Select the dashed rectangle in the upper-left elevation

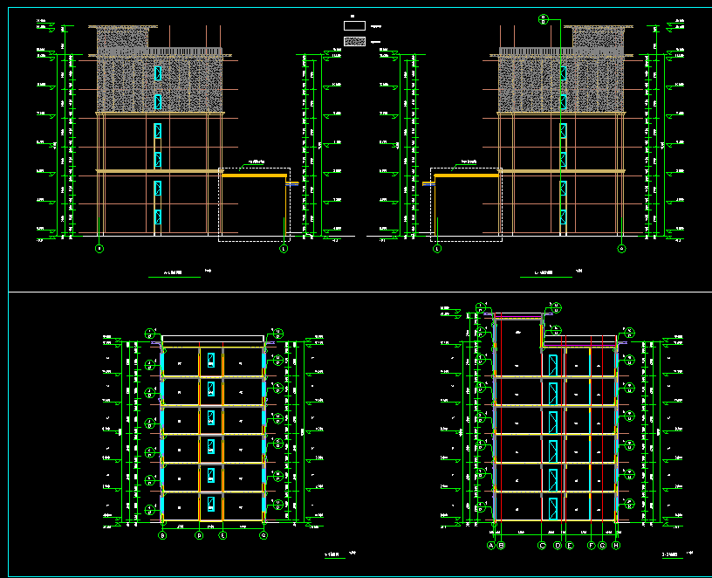tap(254, 205)
